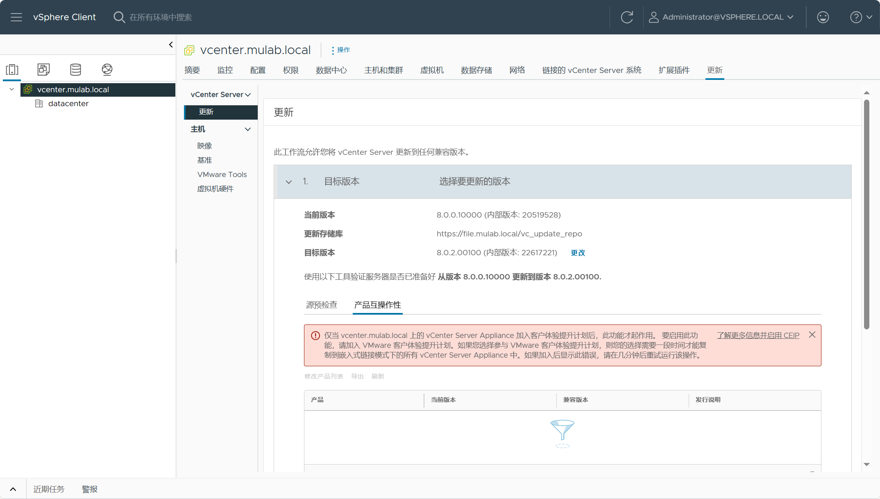Switch to the 数据中心 tab
Viewport: 880px width, 499px height.
point(331,70)
